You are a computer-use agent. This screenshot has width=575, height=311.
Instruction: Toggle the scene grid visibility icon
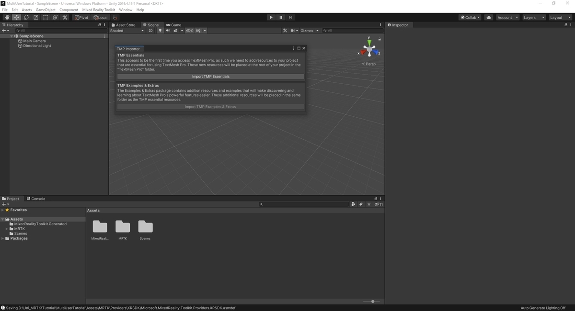(x=198, y=31)
